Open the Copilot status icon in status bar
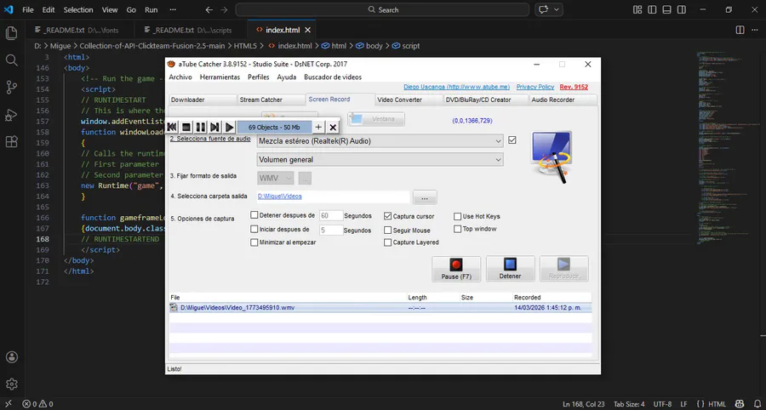The image size is (766, 410). click(739, 404)
